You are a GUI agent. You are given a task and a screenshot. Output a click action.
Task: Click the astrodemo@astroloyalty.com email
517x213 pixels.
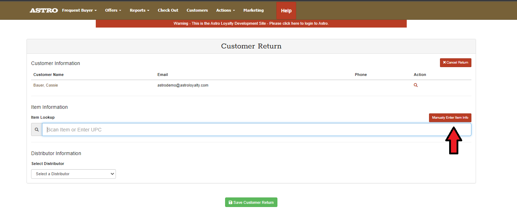(183, 85)
